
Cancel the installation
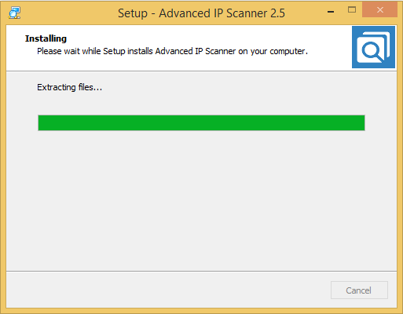coord(359,290)
